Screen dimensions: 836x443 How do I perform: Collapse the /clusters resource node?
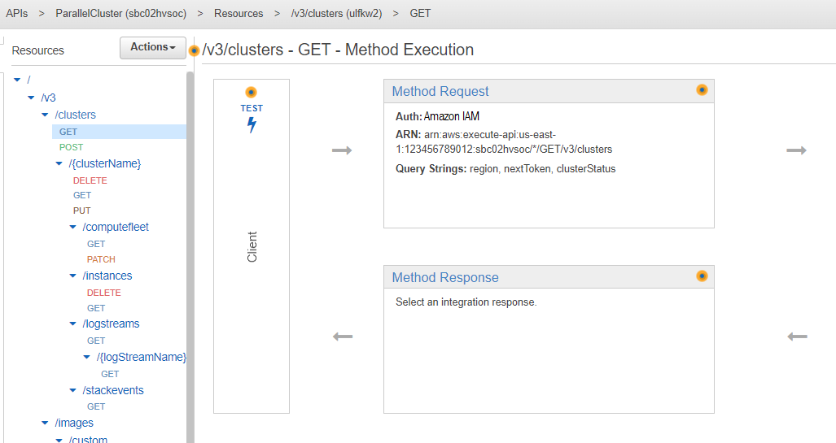click(46, 115)
